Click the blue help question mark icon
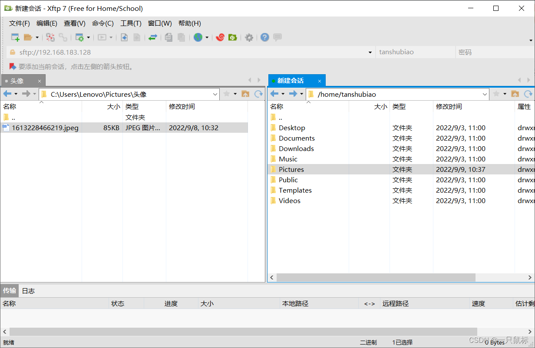 coord(264,37)
